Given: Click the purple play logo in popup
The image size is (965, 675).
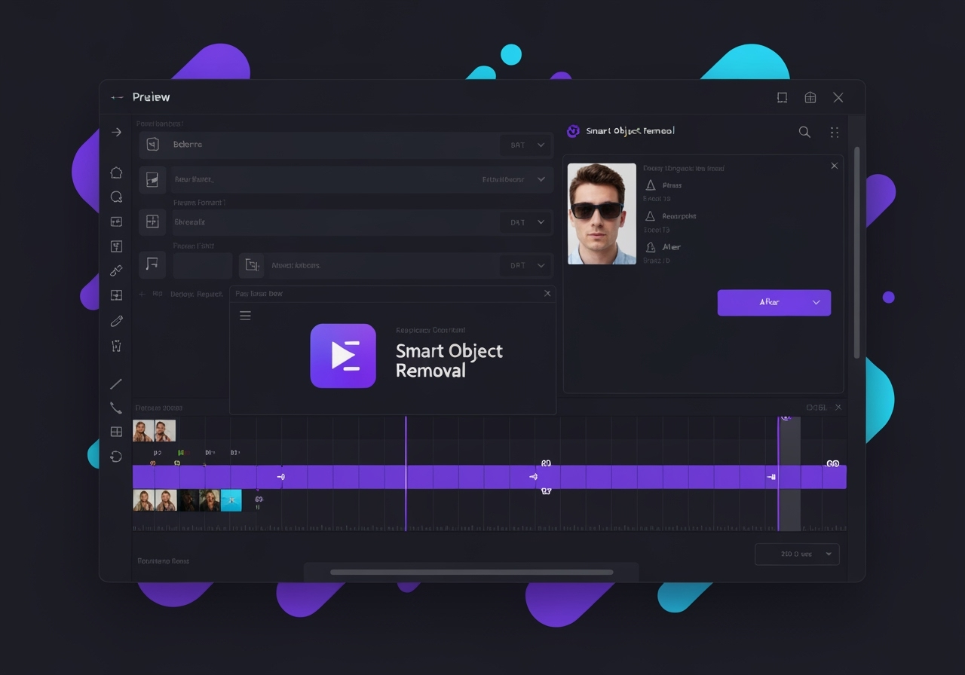Looking at the screenshot, I should pyautogui.click(x=343, y=356).
